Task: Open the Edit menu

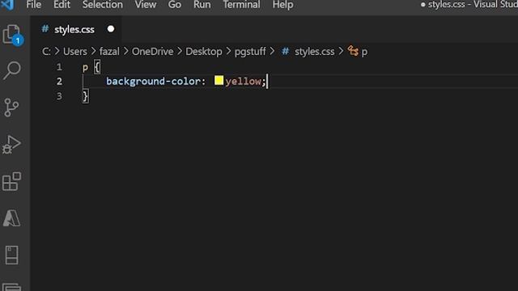Action: click(62, 5)
